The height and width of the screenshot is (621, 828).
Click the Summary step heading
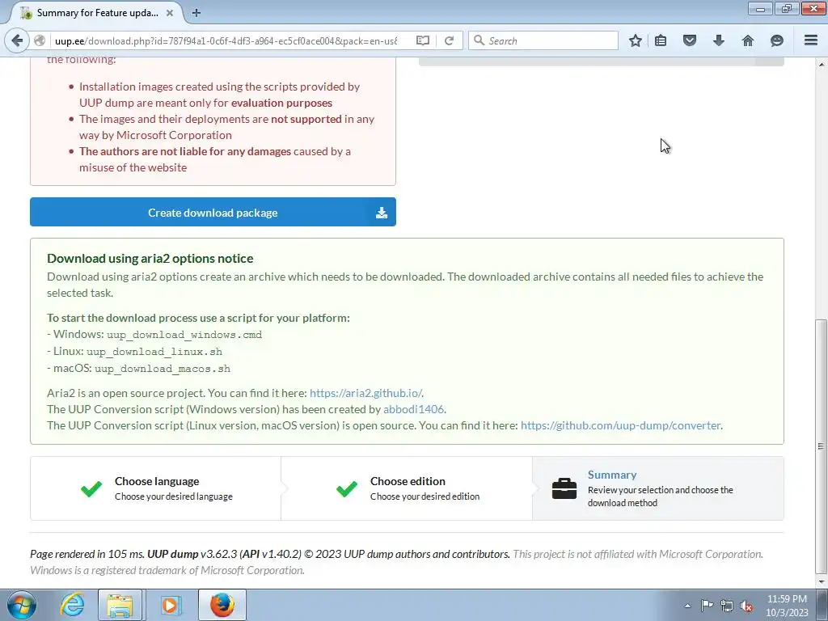click(x=612, y=475)
